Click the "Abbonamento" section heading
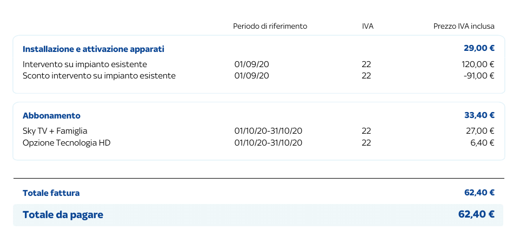The width and height of the screenshot is (513, 230). point(51,115)
